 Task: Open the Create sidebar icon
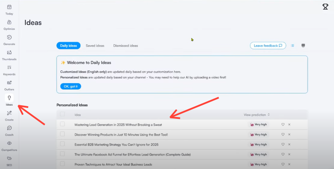click(9, 113)
